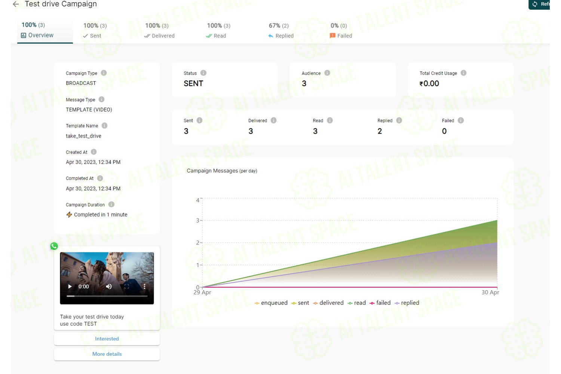Switch to the Sent tab

click(95, 31)
